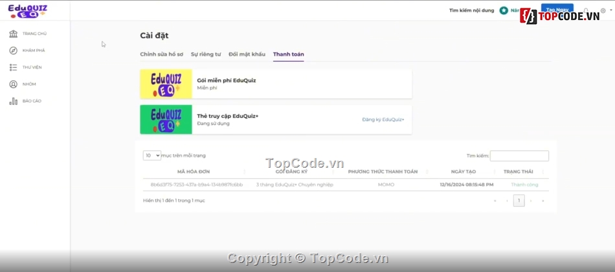Viewport: 615px width, 272px height.
Task: Click the MOMO payment method cell
Action: coord(386,185)
